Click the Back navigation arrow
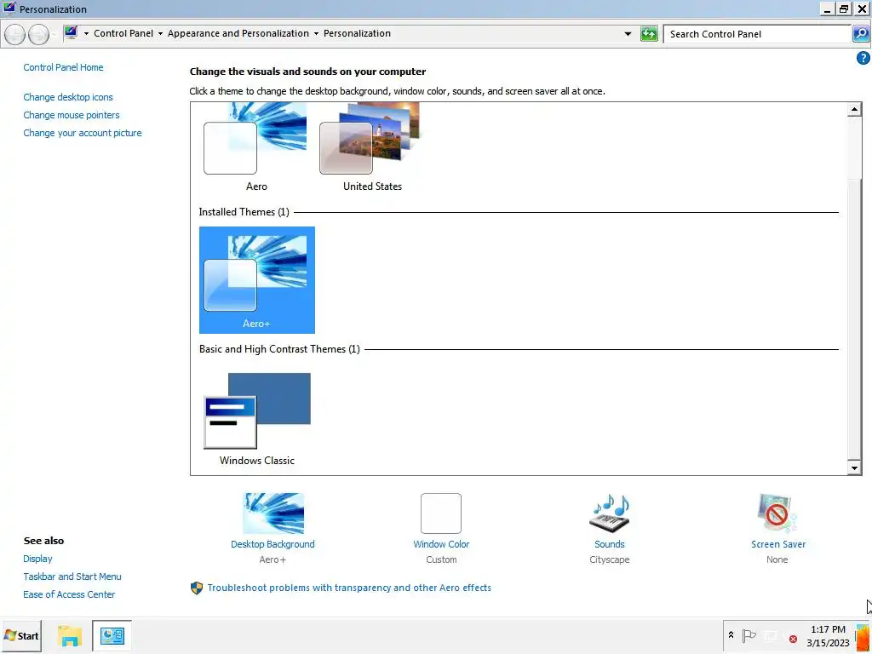This screenshot has width=872, height=654. coord(15,34)
